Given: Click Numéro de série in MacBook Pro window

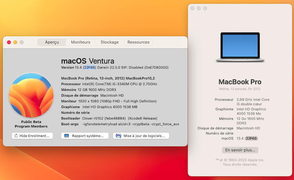Looking at the screenshot, I should (x=220, y=134).
